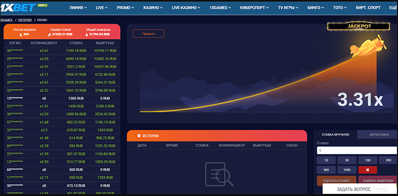The width and height of the screenshot is (398, 196).
Task: Click the Коэффициент column header in players table
Action: [x=44, y=43]
